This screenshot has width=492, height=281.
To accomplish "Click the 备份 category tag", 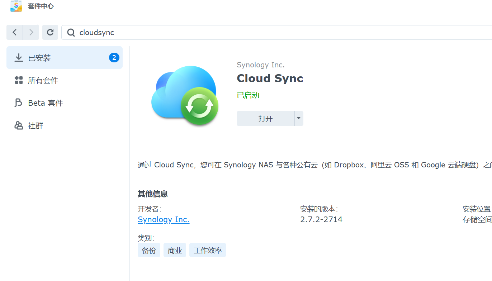I will 149,250.
